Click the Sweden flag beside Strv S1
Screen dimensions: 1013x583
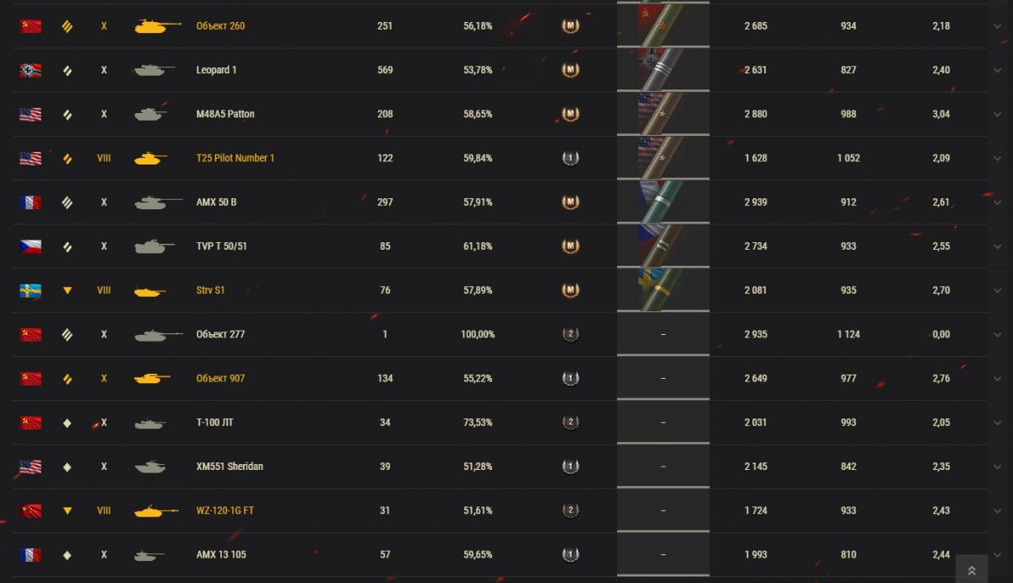[30, 290]
